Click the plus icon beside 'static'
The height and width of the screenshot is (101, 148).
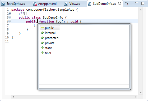42,48
